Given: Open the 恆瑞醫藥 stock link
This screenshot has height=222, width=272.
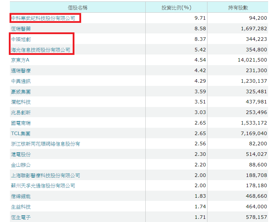Looking at the screenshot, I should (x=21, y=29).
